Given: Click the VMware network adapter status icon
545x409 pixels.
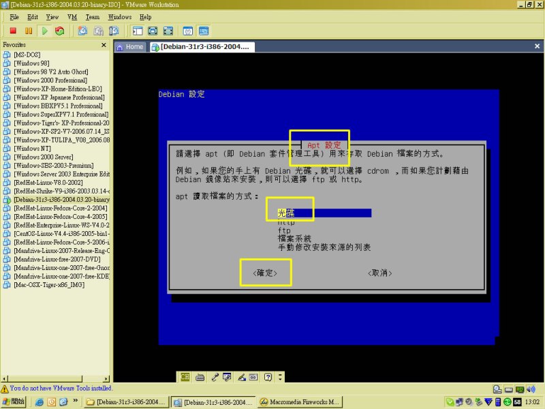Looking at the screenshot, I should [x=520, y=389].
